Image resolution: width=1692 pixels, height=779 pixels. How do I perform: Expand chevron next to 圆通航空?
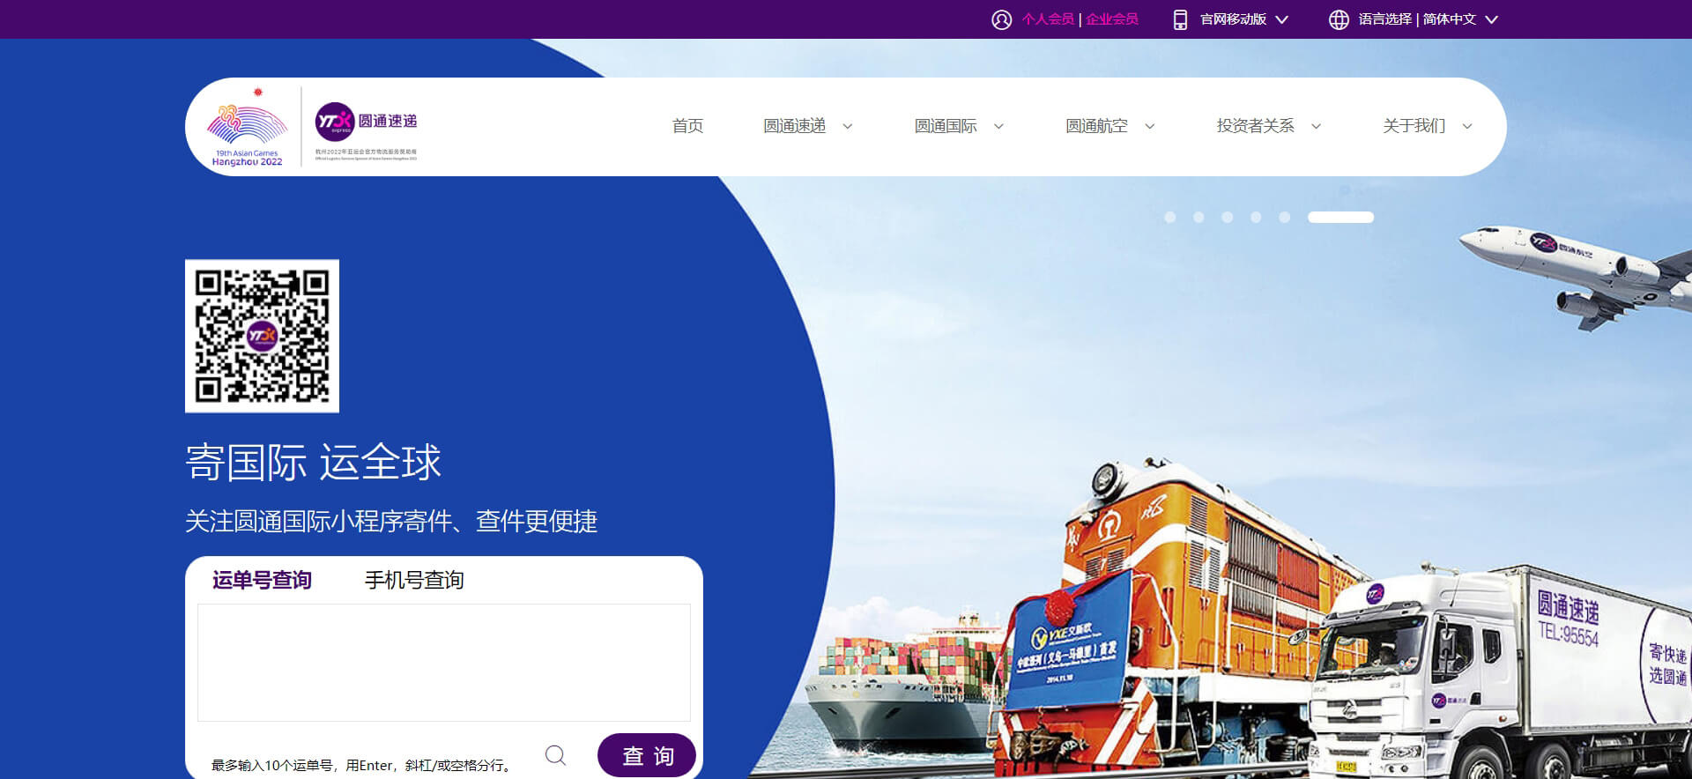1150,127
